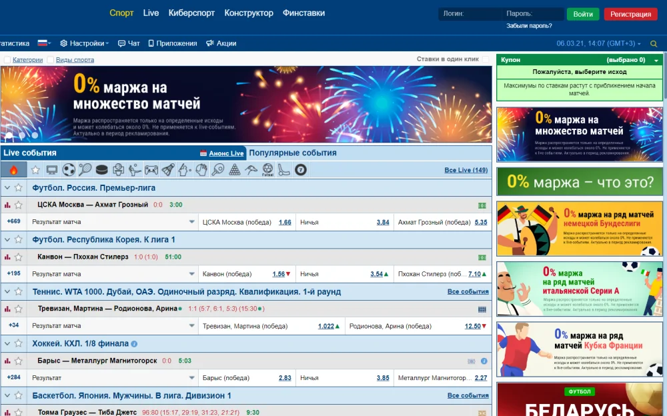Click the esports gamepad filter icon
This screenshot has width=667, height=416.
pyautogui.click(x=151, y=170)
